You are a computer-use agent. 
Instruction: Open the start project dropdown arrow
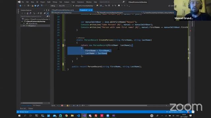coord(94,6)
